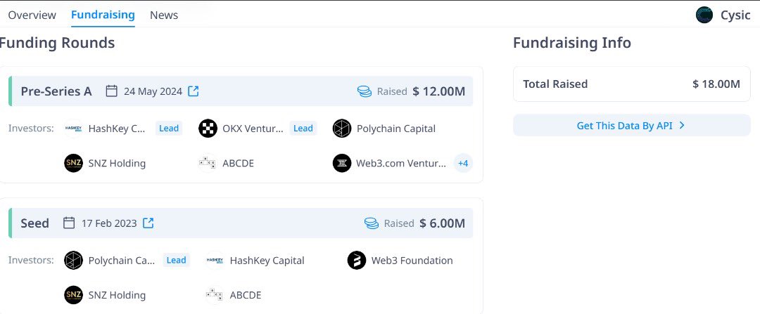This screenshot has width=760, height=314.
Task: Open the Pre-Series A external source link icon
Action: coord(194,91)
